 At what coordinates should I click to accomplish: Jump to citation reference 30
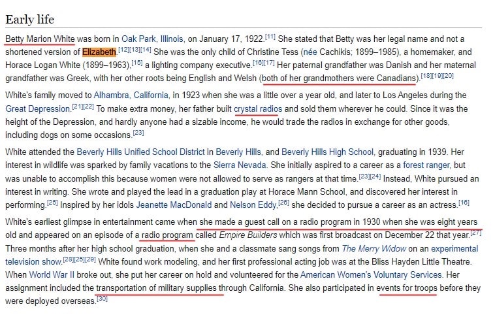click(102, 299)
